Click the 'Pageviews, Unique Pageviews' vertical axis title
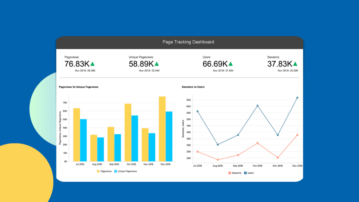Screen dimensions: 359x202 tap(60, 128)
